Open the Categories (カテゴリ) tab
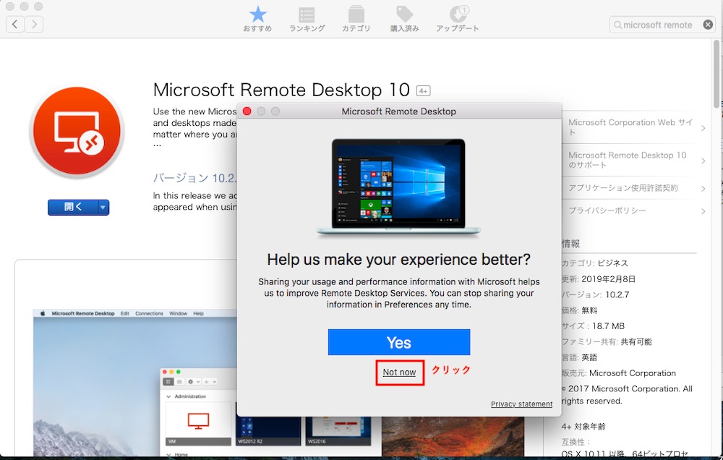The image size is (723, 460). click(356, 19)
